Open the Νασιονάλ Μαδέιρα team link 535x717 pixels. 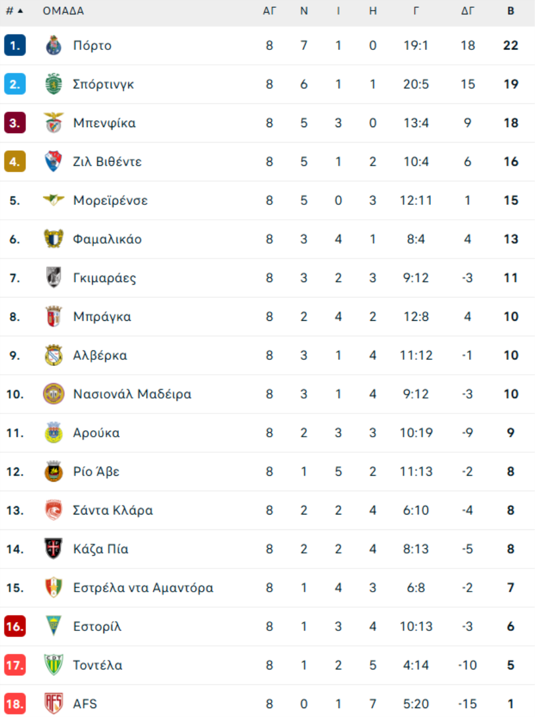point(132,394)
